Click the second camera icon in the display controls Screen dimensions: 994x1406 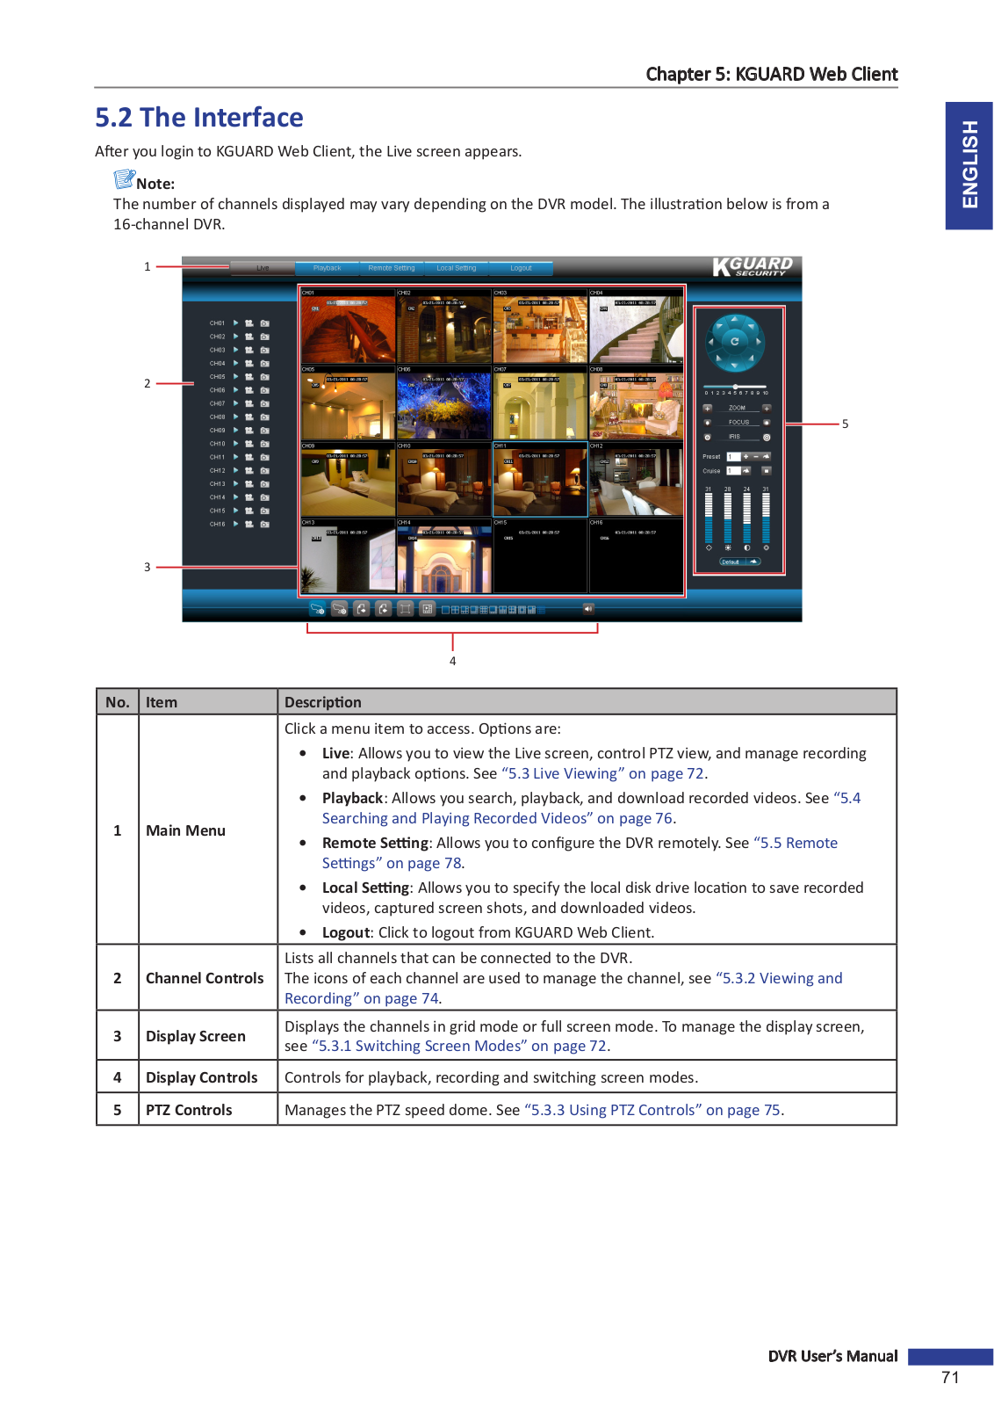coord(339,609)
